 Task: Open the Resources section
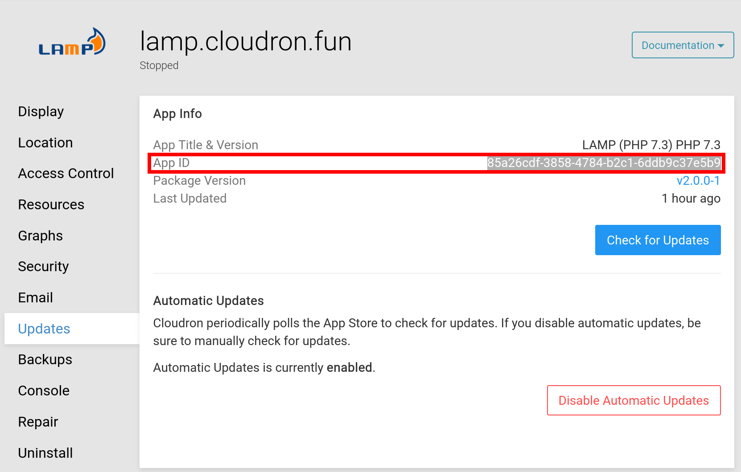click(51, 204)
